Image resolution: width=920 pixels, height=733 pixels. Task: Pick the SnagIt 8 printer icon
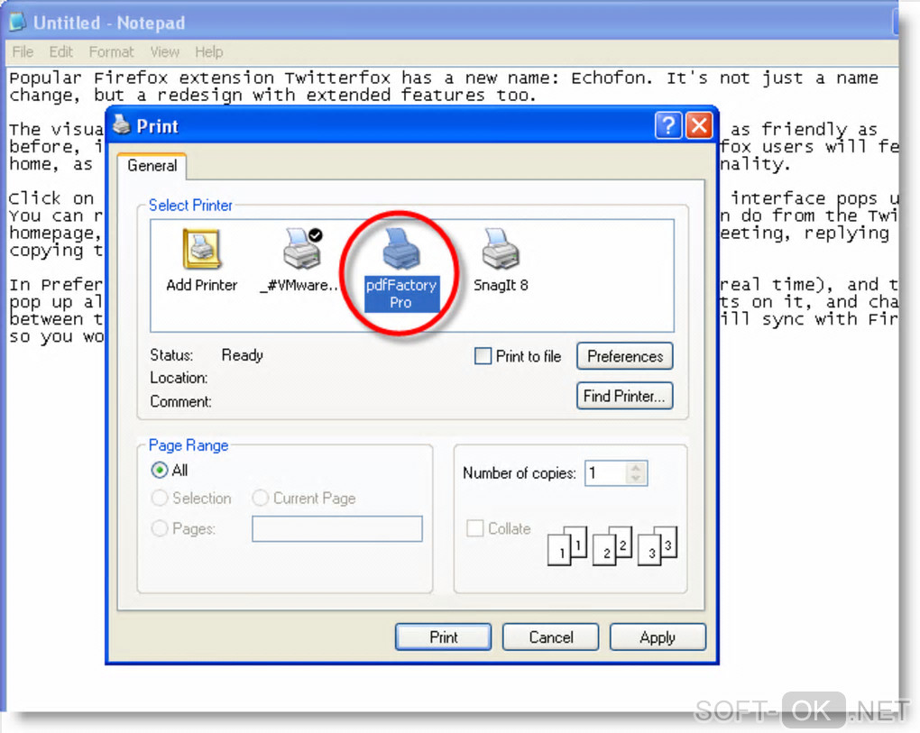(501, 249)
